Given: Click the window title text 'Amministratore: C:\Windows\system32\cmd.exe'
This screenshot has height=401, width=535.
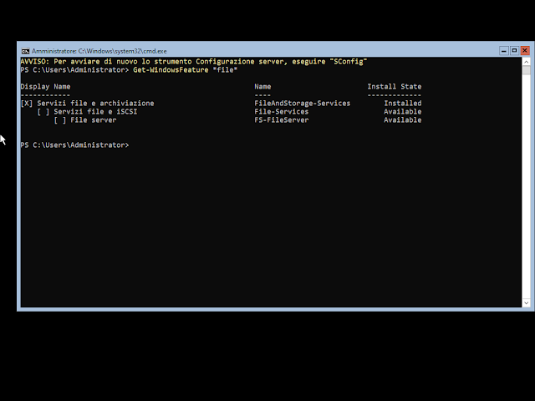Looking at the screenshot, I should coord(99,51).
